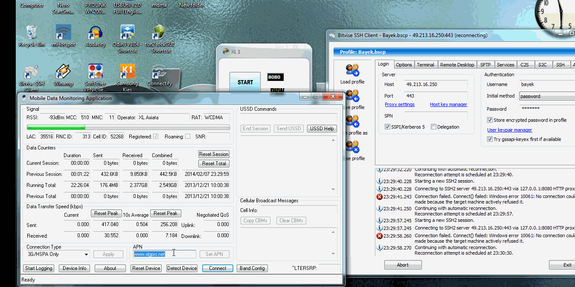
Task: Open the Recycle Bin desktop icon
Action: (x=32, y=36)
